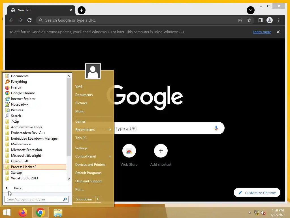Open the tab search dropdown arrow
This screenshot has width=290, height=218.
pos(251,10)
